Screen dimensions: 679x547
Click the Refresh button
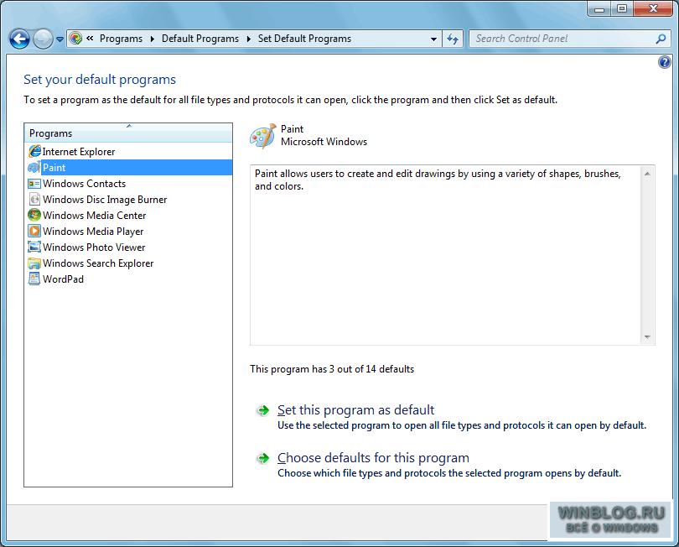pos(453,39)
